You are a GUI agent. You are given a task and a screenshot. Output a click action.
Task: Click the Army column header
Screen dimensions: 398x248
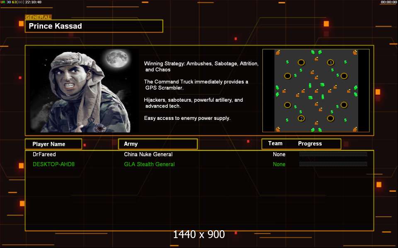tap(158, 144)
